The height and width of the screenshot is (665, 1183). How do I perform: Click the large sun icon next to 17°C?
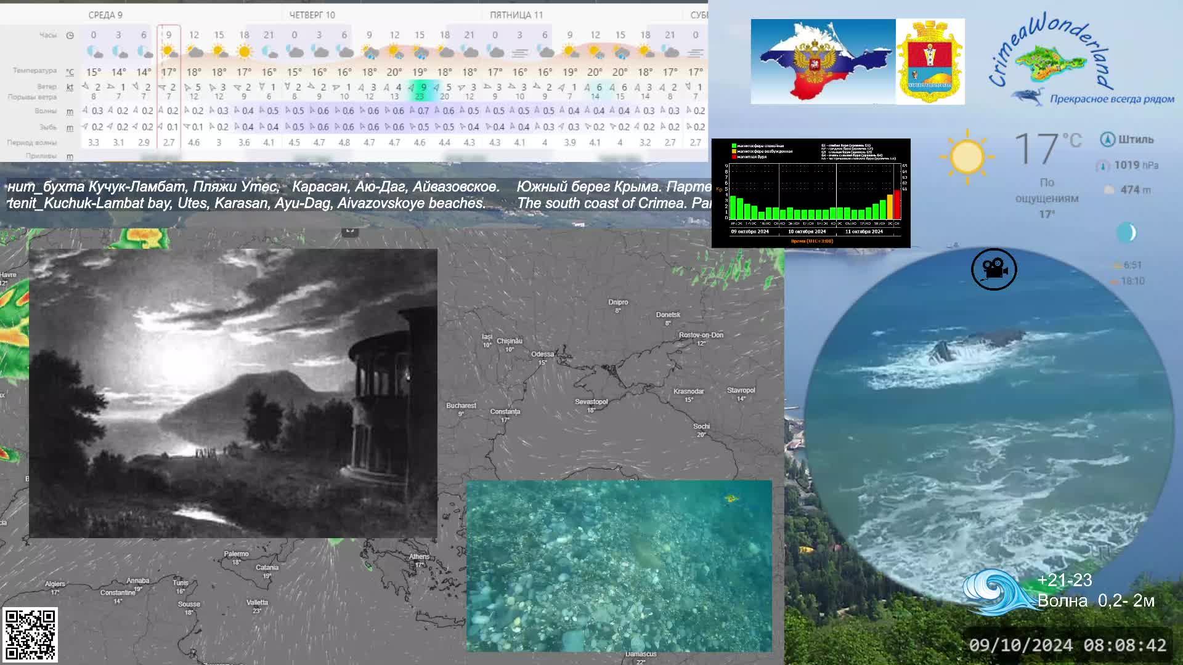coord(967,156)
